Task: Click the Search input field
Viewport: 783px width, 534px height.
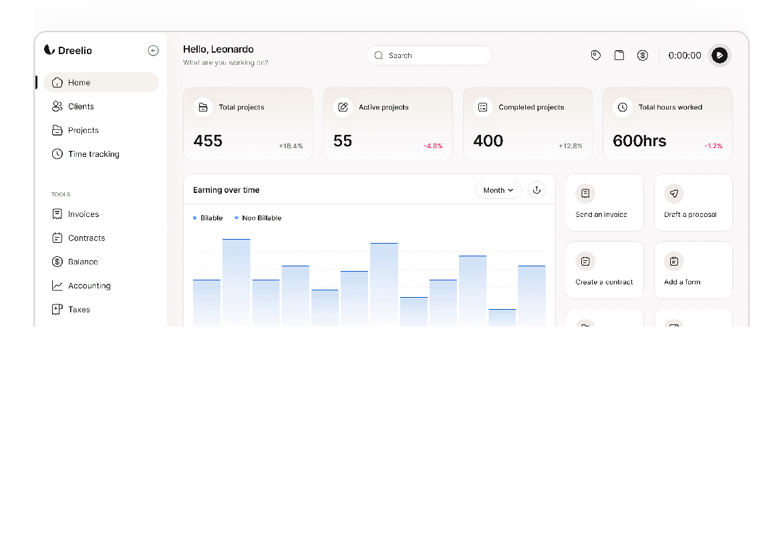Action: [429, 55]
